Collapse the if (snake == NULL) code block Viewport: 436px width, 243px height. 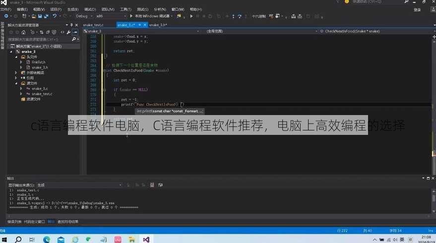click(105, 90)
